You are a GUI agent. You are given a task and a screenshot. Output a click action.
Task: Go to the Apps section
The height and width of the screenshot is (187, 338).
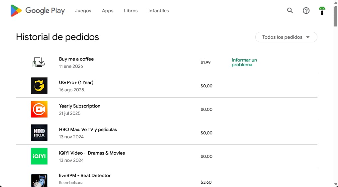pyautogui.click(x=108, y=11)
